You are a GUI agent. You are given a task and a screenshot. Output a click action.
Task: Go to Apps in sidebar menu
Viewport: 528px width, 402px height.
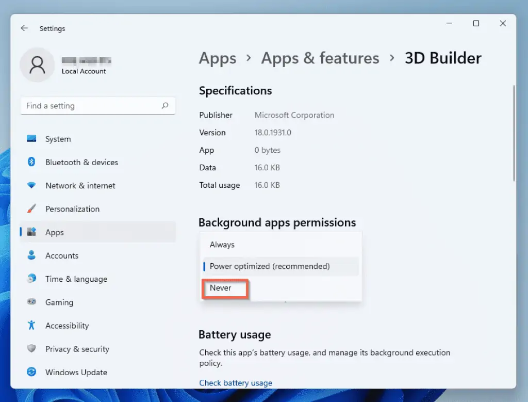pos(54,232)
